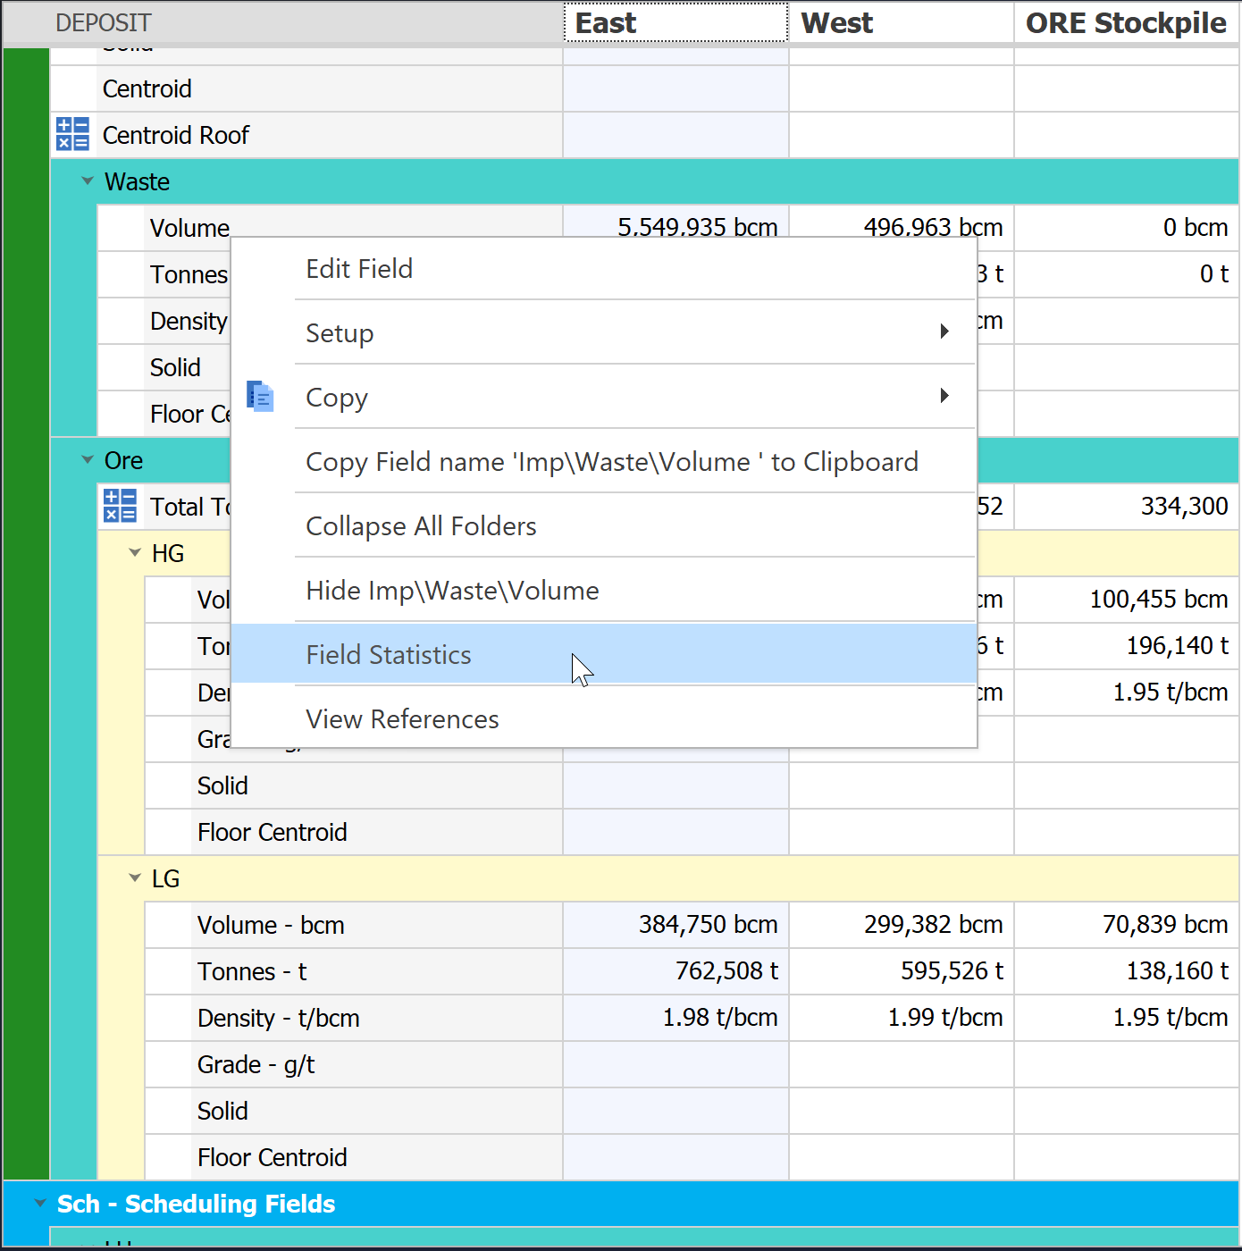Screen dimensions: 1242x1251
Task: Choose Field Statistics
Action: 388,654
